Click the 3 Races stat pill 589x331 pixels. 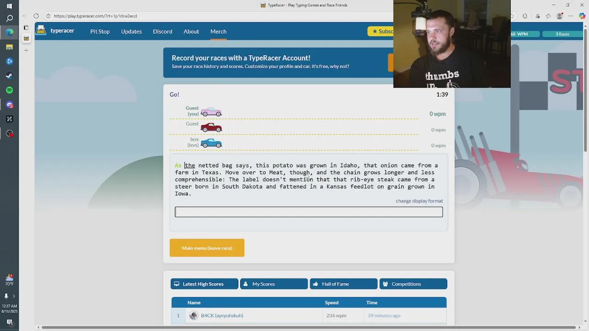click(x=562, y=34)
